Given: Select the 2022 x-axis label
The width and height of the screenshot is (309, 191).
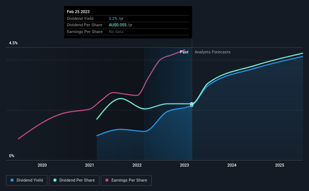Looking at the screenshot, I should tap(137, 165).
